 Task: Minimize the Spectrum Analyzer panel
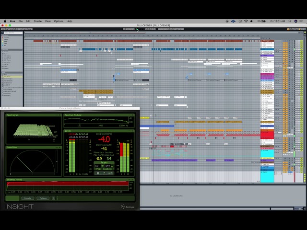(130, 115)
